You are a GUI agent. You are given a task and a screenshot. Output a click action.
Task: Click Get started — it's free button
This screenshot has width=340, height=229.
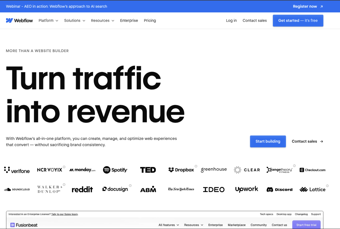click(x=298, y=21)
